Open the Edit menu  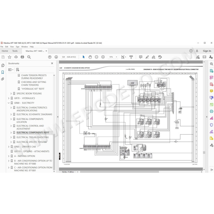click(x=6, y=47)
